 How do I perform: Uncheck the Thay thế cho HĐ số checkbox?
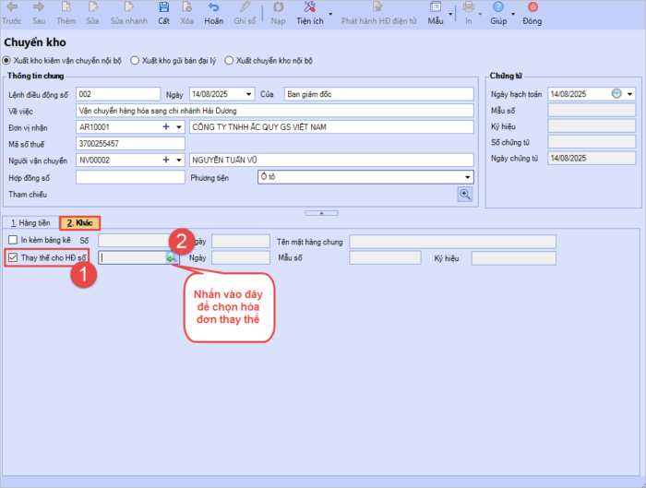(11, 258)
